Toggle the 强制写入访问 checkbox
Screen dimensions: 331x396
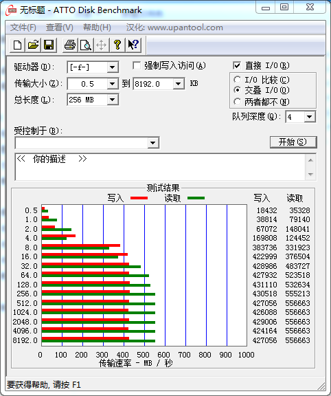coord(137,66)
